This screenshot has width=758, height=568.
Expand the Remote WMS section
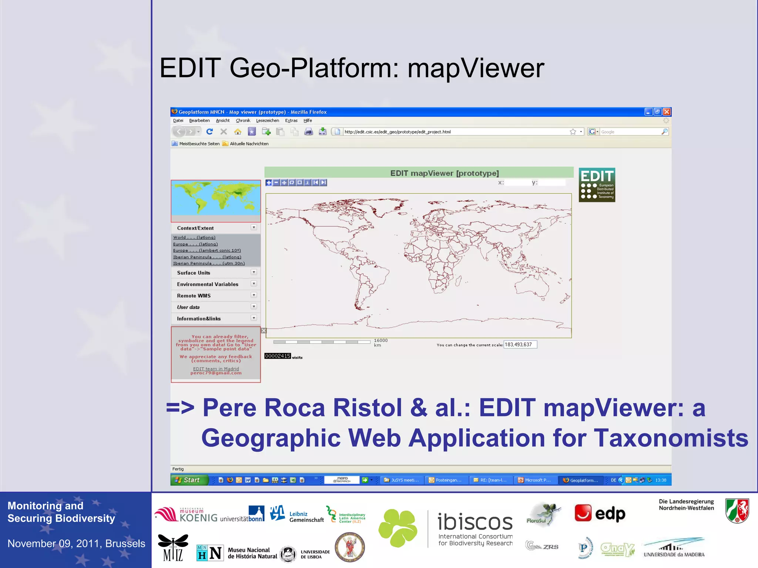(x=254, y=295)
